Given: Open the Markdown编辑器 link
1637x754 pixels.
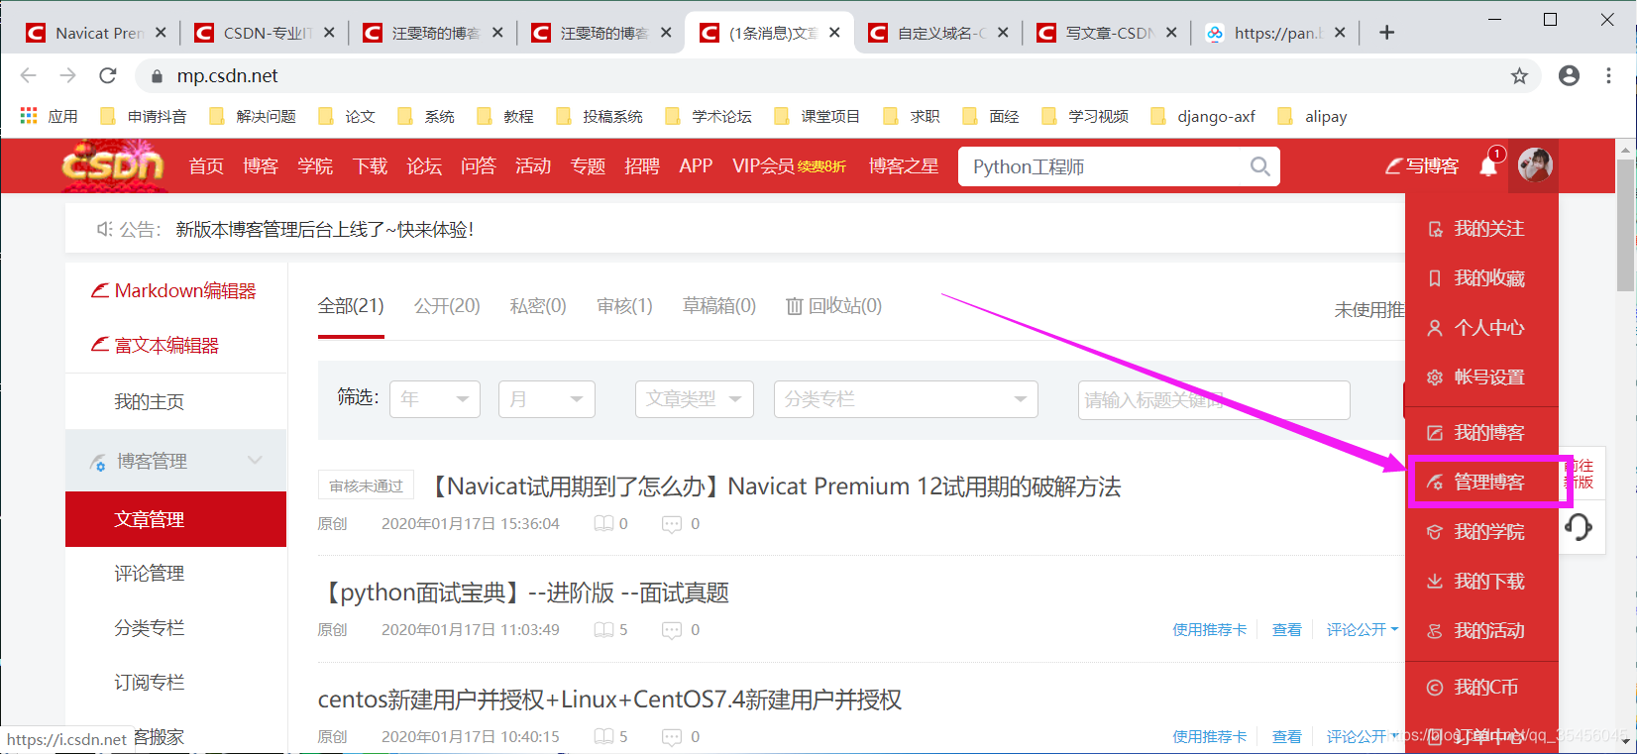Looking at the screenshot, I should click(174, 290).
